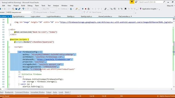Open the Team menu
Viewport: 175px width, 98px height.
coord(37,5)
